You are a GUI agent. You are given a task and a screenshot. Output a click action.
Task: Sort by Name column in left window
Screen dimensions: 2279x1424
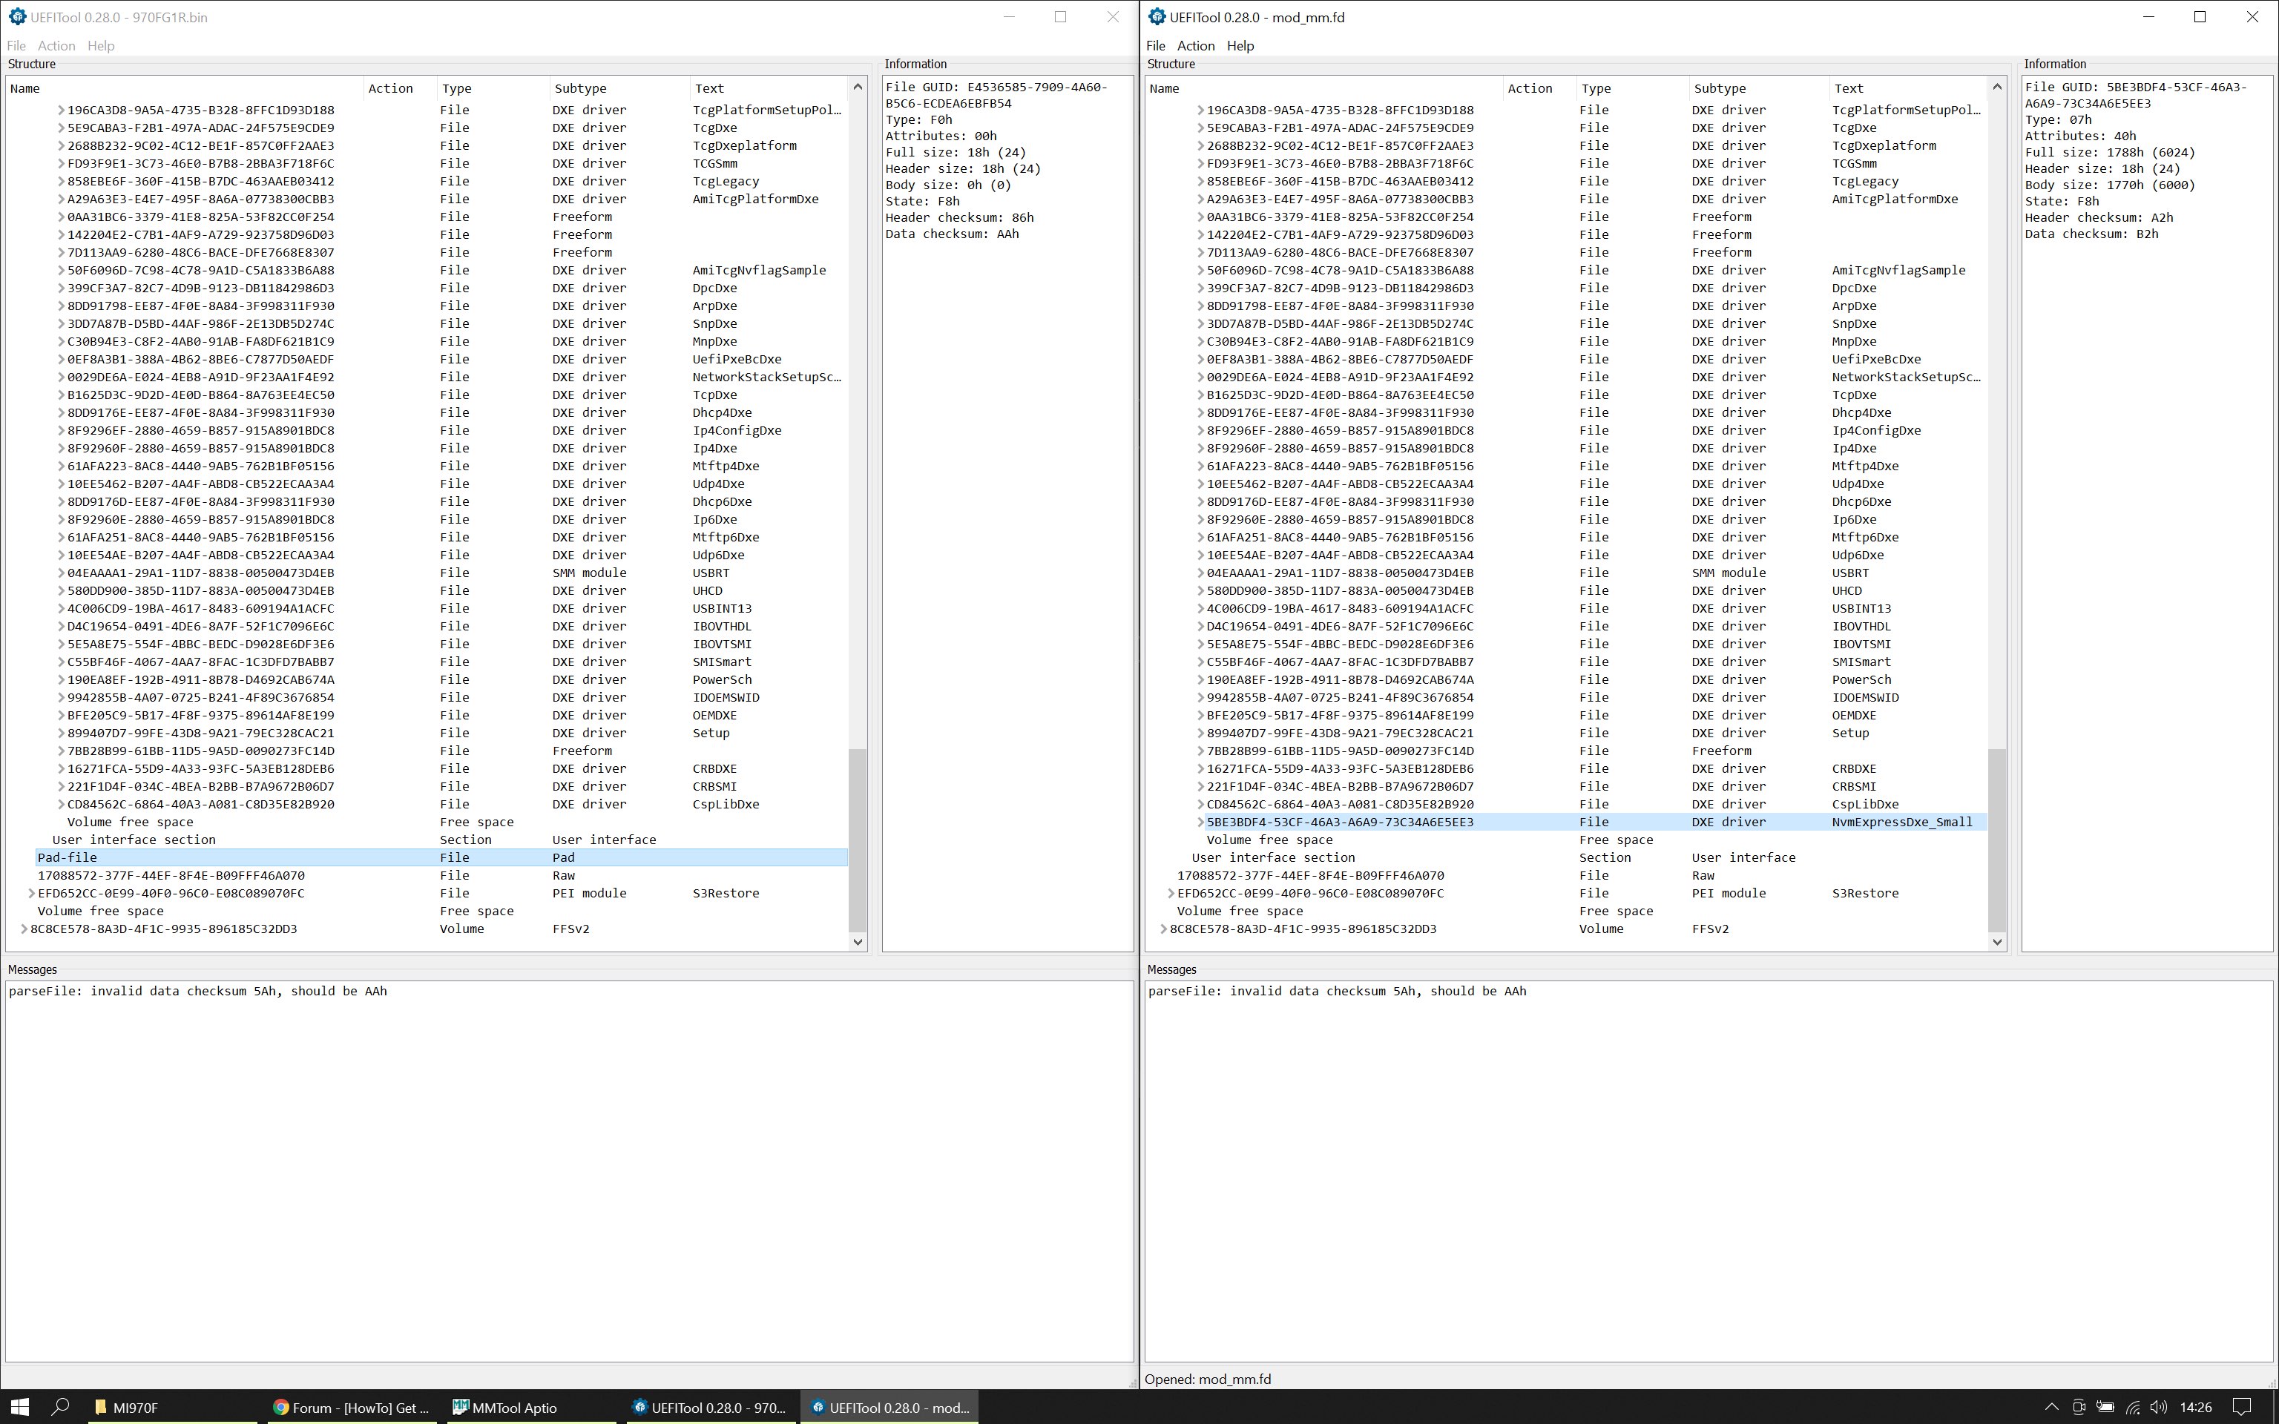(x=185, y=88)
